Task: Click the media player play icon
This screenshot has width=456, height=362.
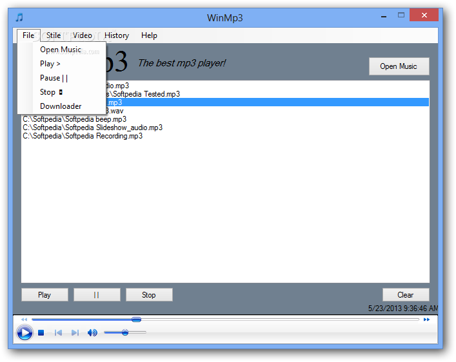Action: [25, 332]
